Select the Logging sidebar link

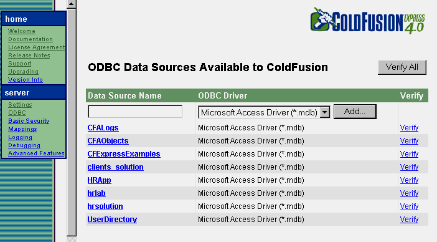click(x=20, y=137)
